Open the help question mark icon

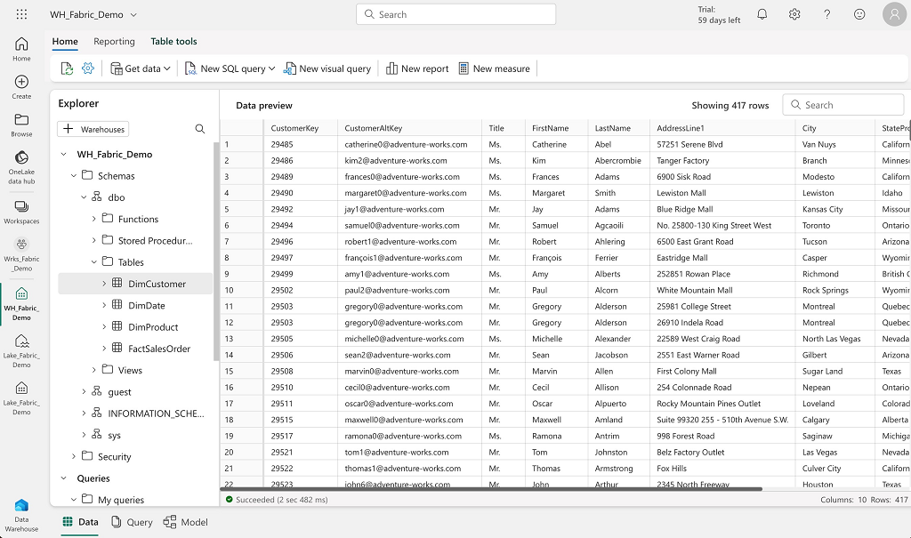pos(826,14)
